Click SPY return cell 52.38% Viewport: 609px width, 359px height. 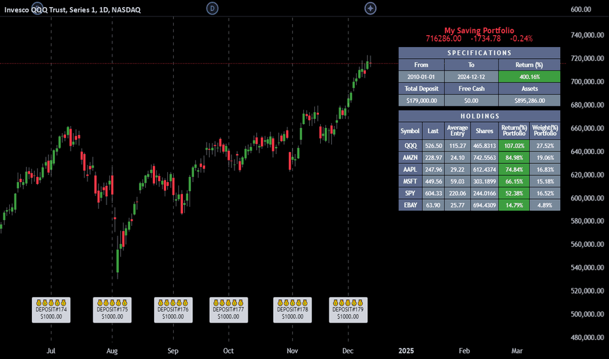pyautogui.click(x=514, y=193)
